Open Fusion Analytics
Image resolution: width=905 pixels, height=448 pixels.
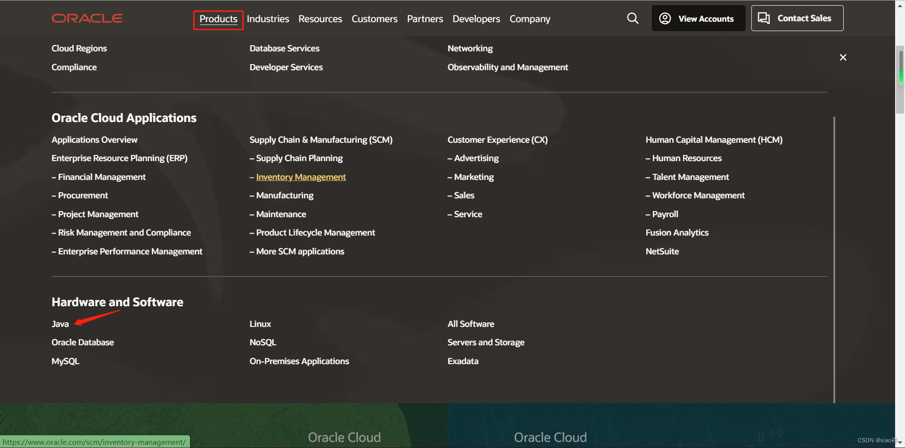[677, 233]
